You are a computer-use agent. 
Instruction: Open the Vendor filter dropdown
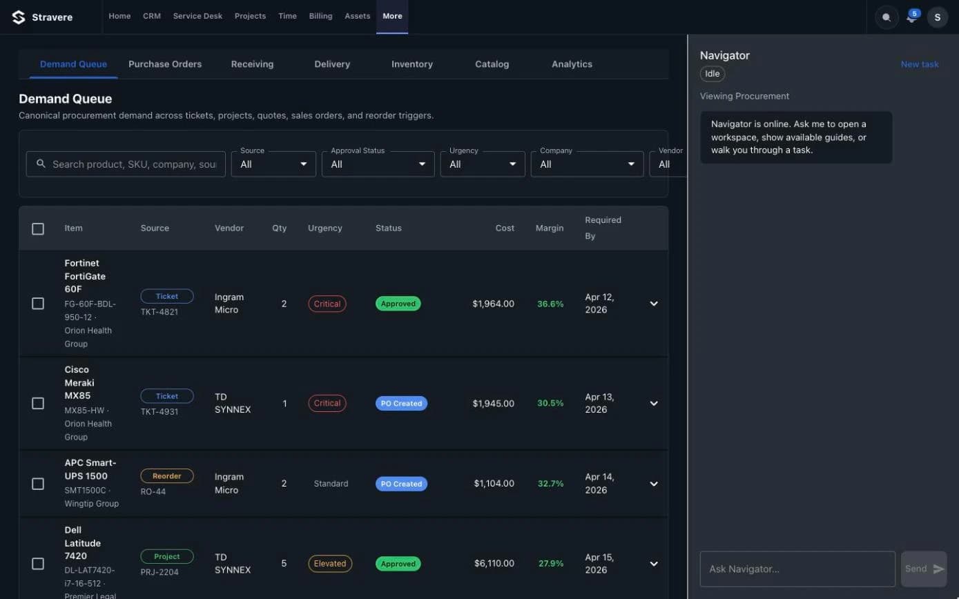pyautogui.click(x=668, y=164)
